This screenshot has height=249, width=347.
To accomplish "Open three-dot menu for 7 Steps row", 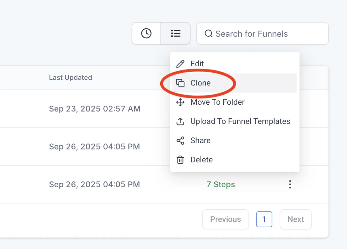I will 290,184.
